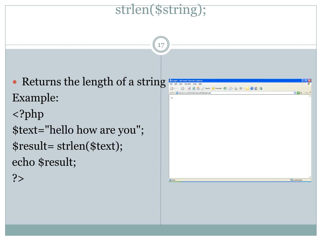This screenshot has width=322, height=241.
Task: Open the Search magnifier button
Action: (206, 88)
